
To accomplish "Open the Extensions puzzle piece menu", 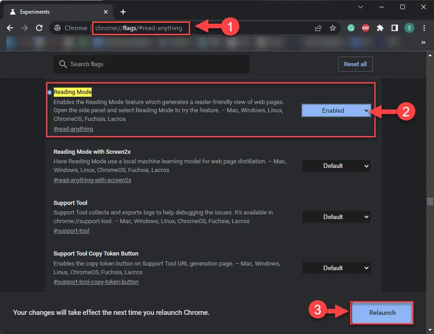I will [x=380, y=28].
